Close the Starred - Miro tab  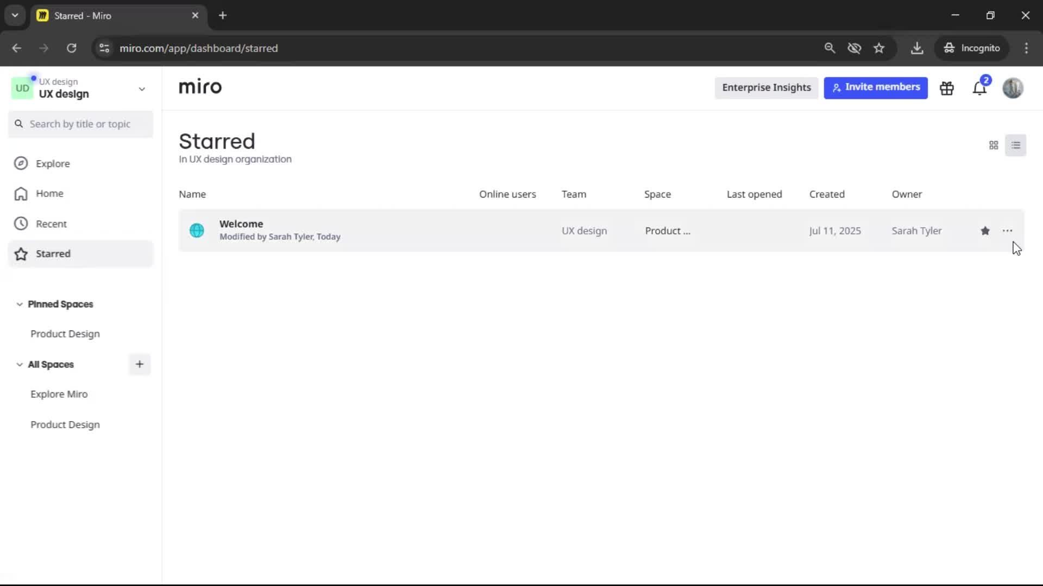pyautogui.click(x=195, y=16)
